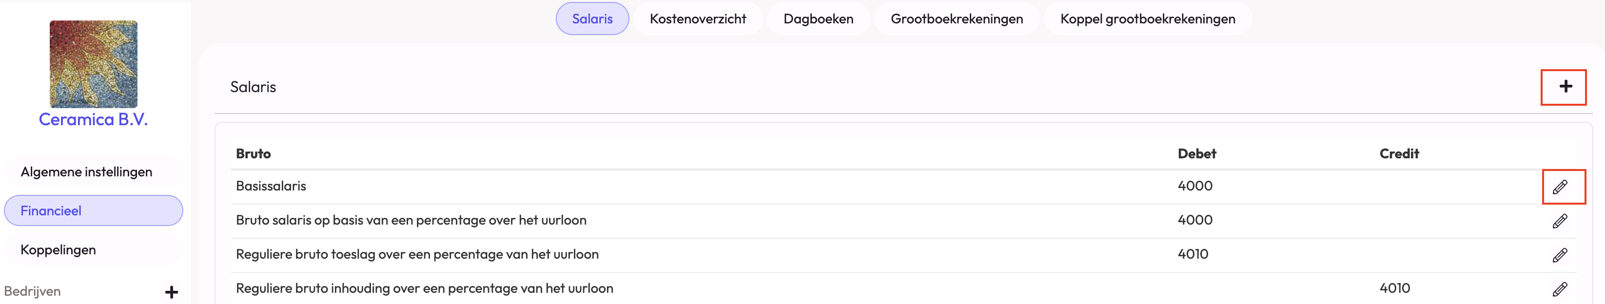Edit the Bruto salaris percentage row pencil

(1560, 221)
